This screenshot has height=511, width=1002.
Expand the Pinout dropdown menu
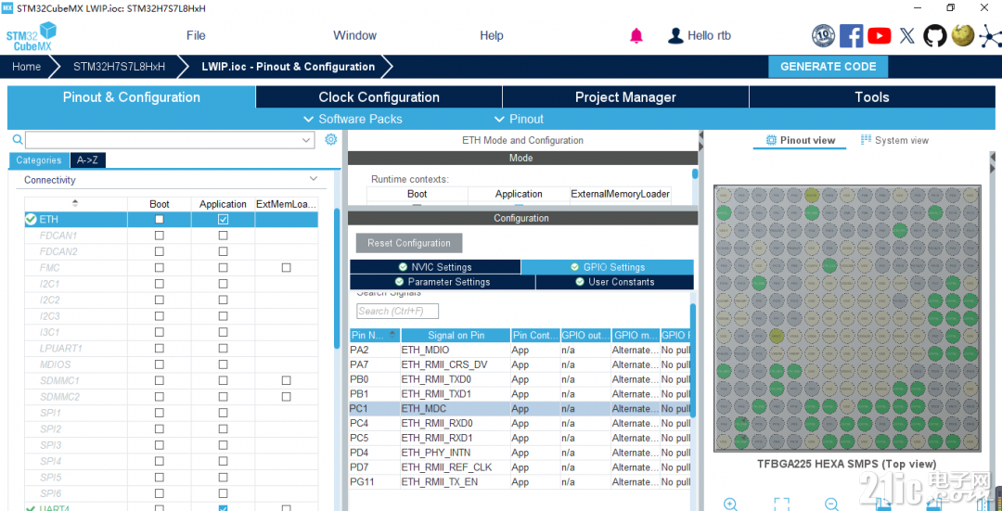click(519, 119)
